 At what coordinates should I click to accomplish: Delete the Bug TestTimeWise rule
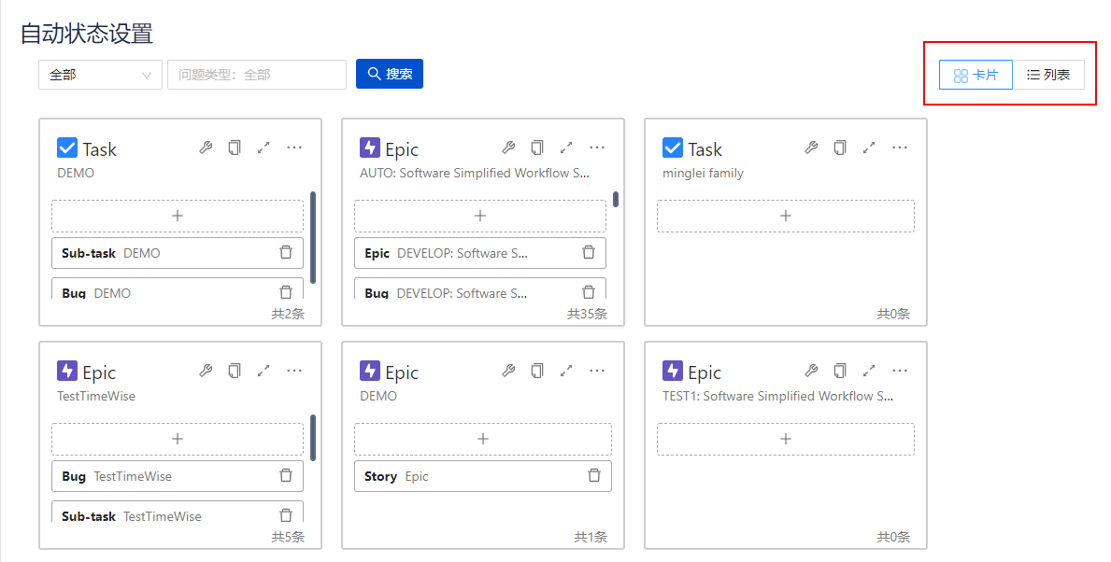[x=286, y=475]
